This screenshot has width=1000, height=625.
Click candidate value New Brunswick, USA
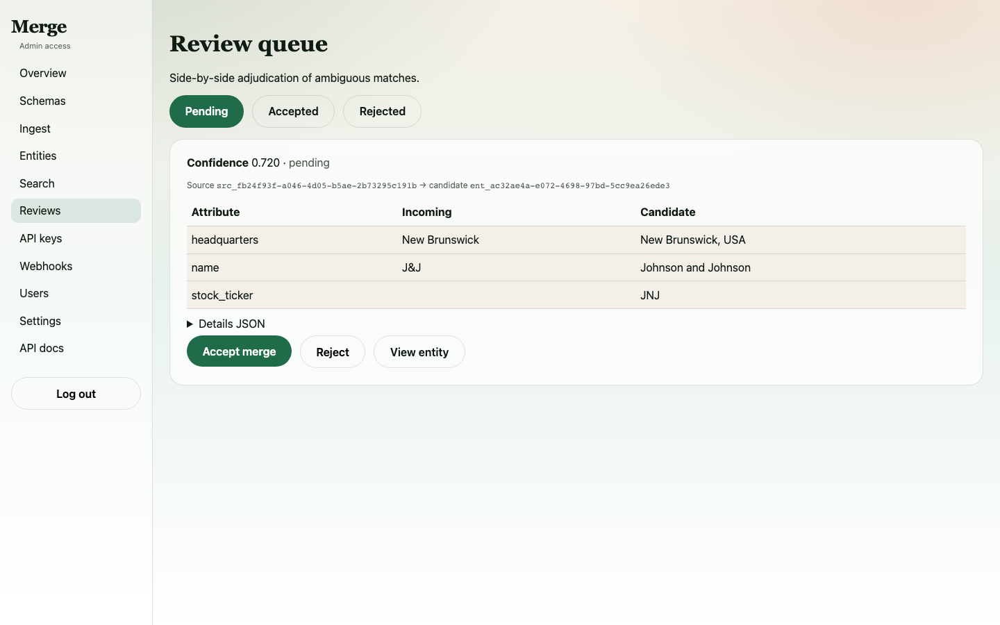[693, 240]
